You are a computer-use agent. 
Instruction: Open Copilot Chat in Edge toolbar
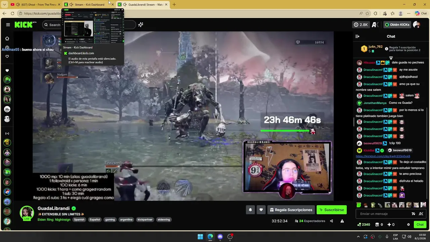coord(421,13)
